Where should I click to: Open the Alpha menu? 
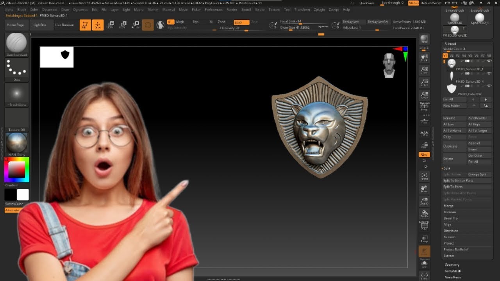[9, 9]
